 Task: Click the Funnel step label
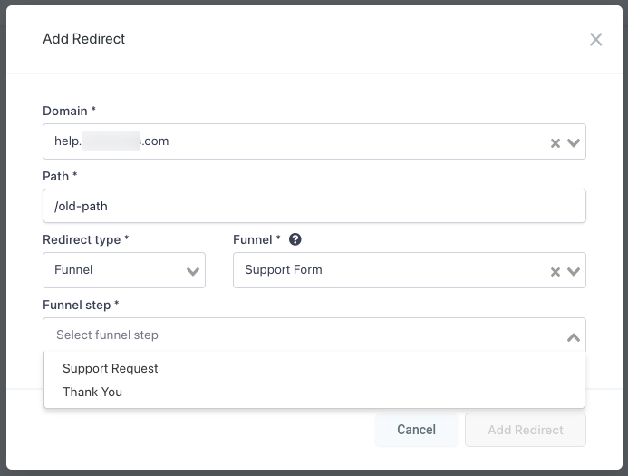pos(81,305)
